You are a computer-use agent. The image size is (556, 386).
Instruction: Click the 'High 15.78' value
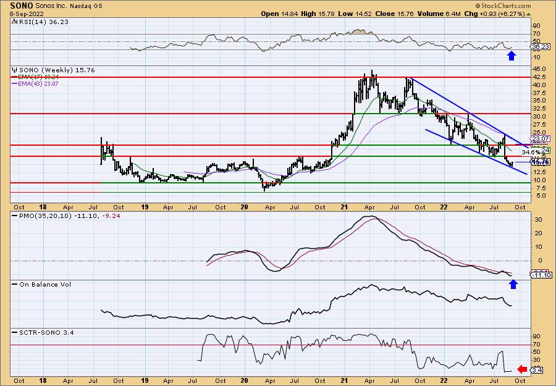click(x=318, y=14)
